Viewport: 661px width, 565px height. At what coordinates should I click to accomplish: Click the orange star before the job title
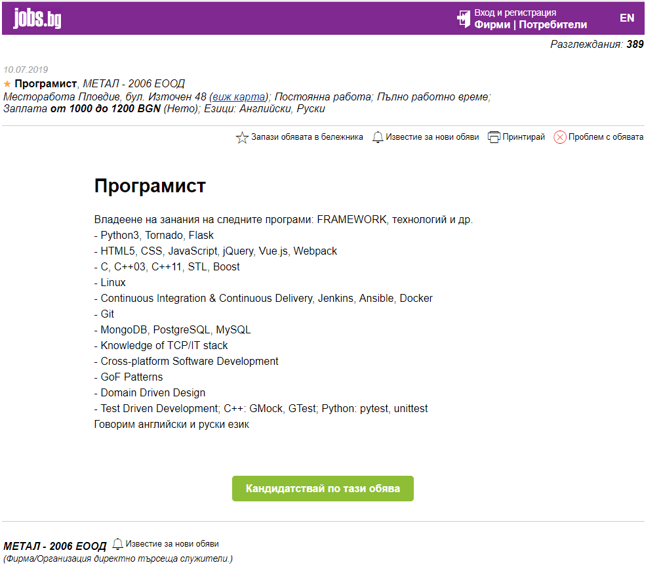[7, 84]
